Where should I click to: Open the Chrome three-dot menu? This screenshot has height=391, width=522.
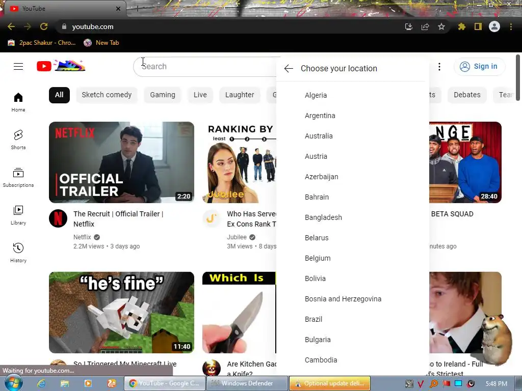511,26
